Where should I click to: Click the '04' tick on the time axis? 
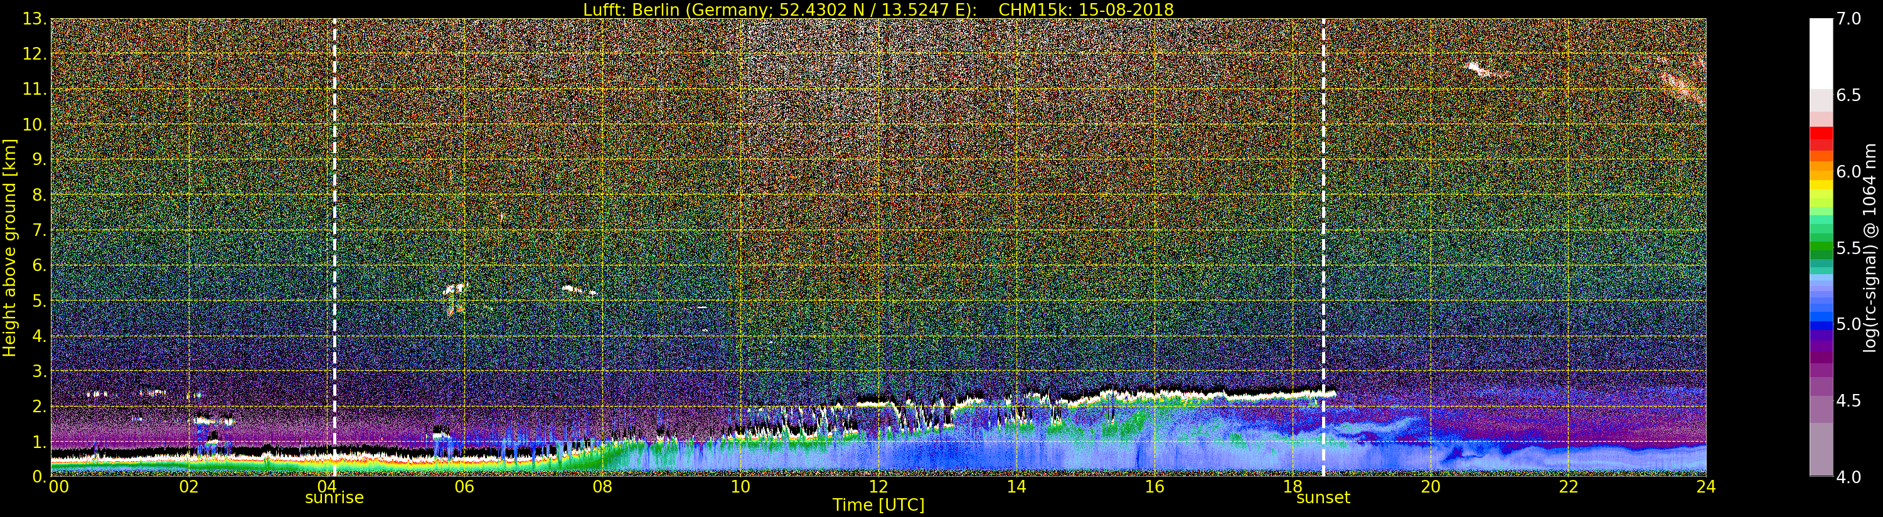[327, 487]
